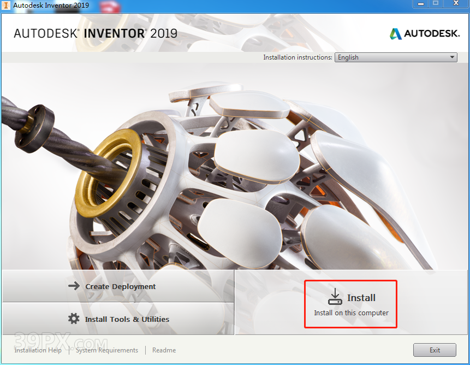Open the Installation Help link
Viewport: 470px width, 365px height.
[38, 350]
